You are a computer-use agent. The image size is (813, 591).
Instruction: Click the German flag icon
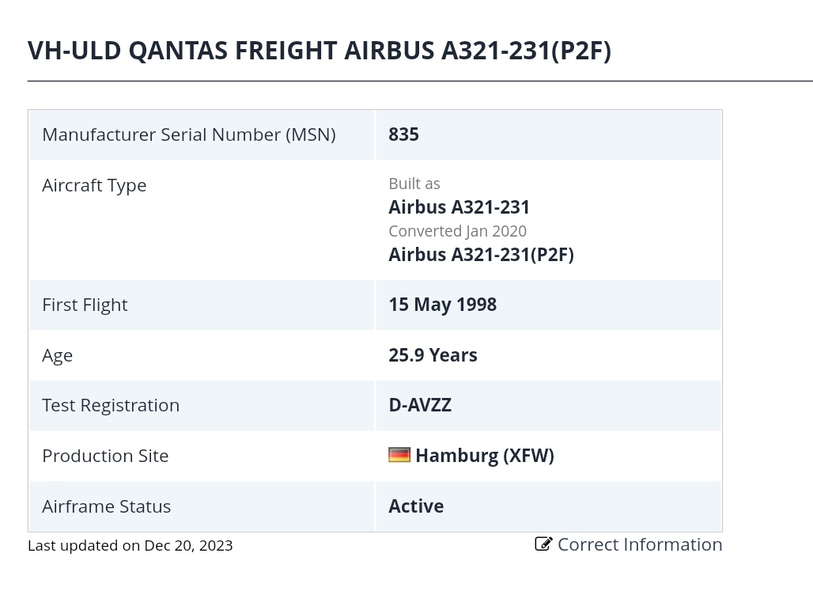point(399,455)
